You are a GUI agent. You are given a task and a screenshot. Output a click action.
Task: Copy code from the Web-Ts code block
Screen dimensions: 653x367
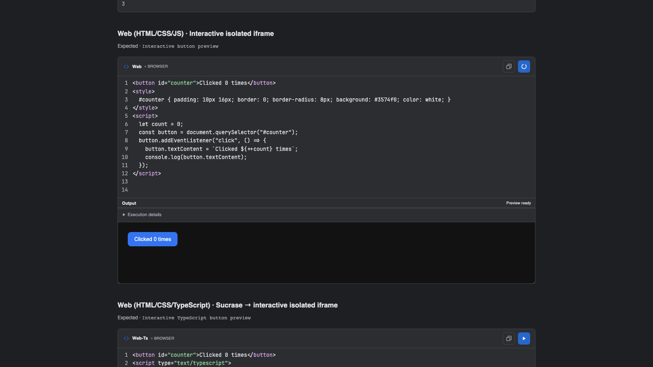(x=509, y=338)
